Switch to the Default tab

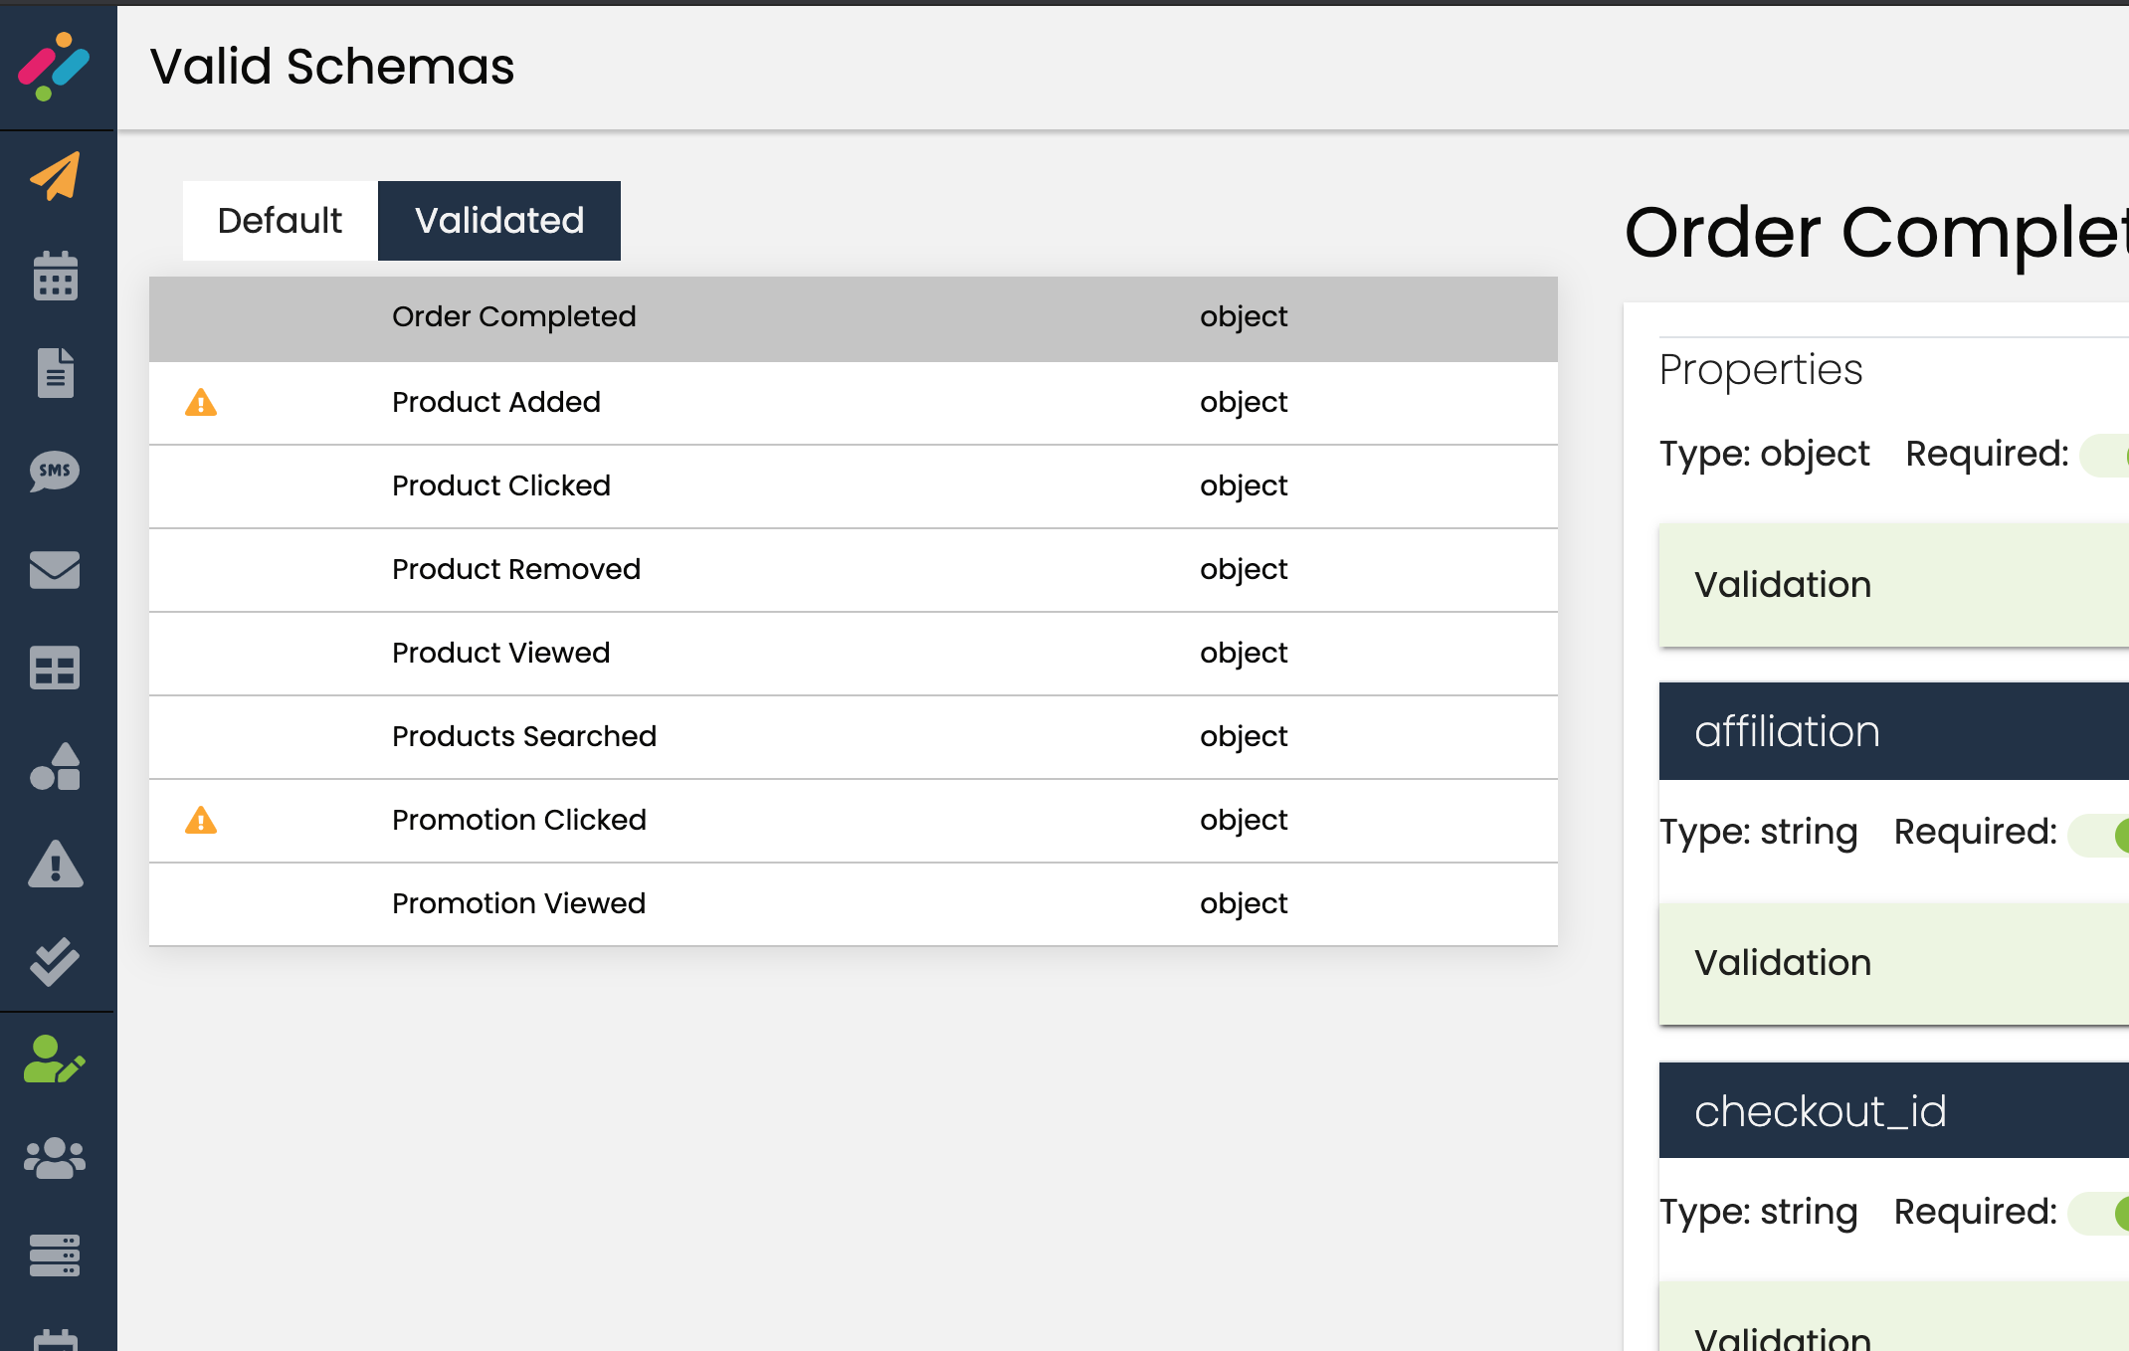(280, 221)
